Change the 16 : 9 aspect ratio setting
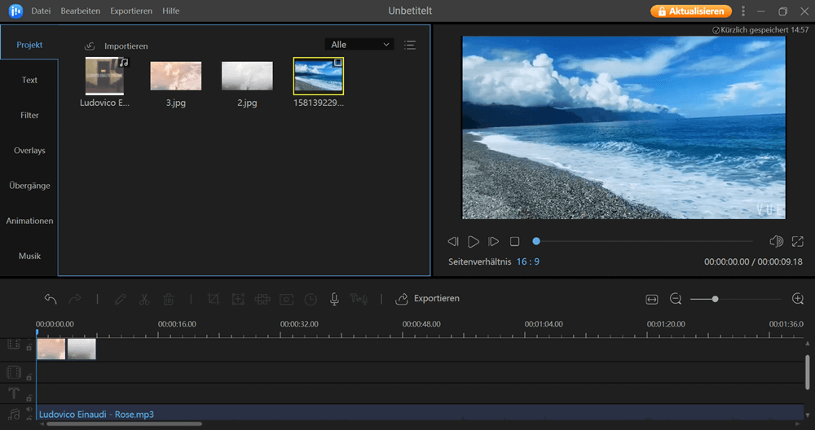Screen dimensions: 815x430 [527, 262]
